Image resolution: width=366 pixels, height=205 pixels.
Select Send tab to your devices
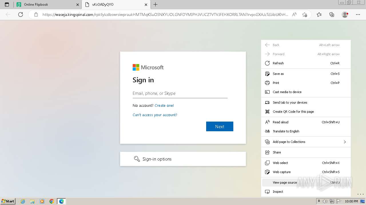coord(306,102)
